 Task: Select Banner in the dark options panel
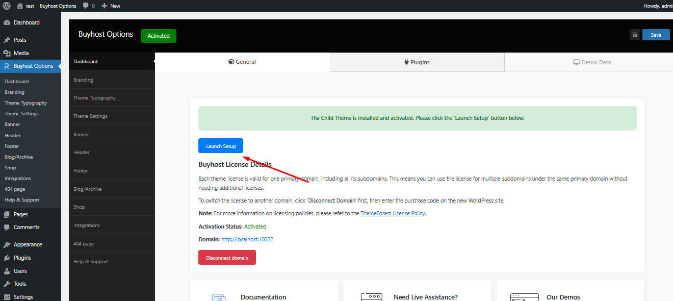click(x=112, y=134)
